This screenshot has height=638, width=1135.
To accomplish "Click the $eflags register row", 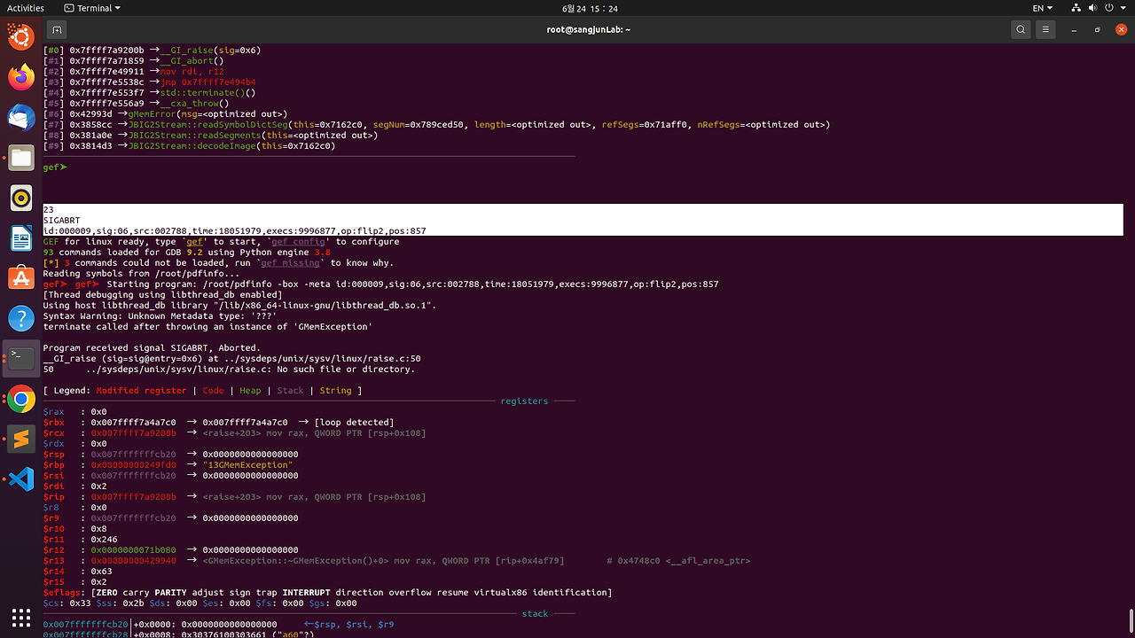I will 327,592.
